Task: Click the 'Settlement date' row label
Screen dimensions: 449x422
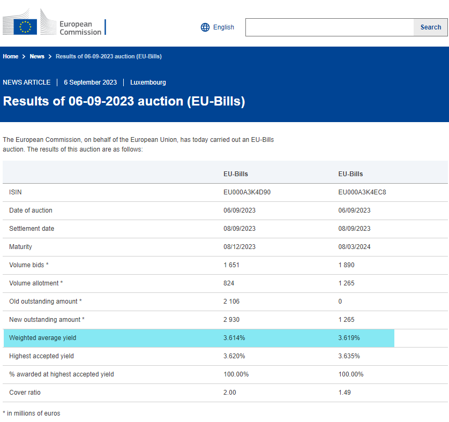Action: pyautogui.click(x=32, y=229)
